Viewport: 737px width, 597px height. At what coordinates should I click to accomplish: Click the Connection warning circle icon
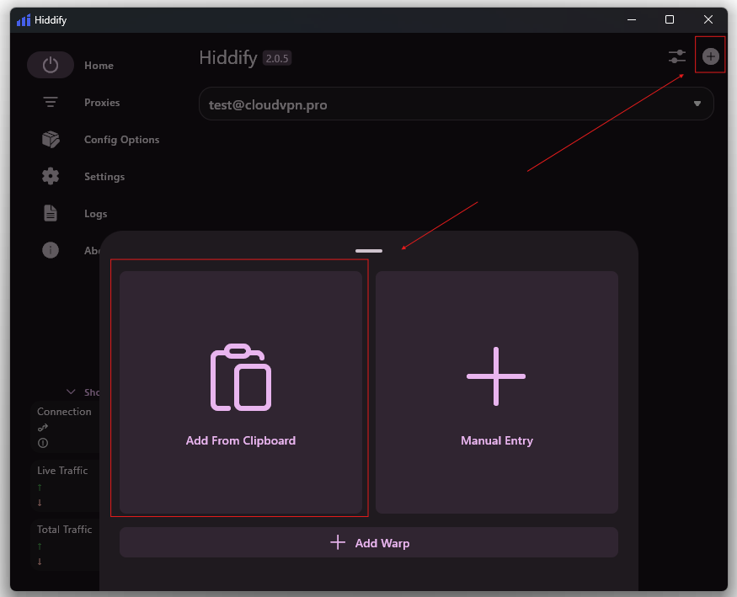click(43, 443)
